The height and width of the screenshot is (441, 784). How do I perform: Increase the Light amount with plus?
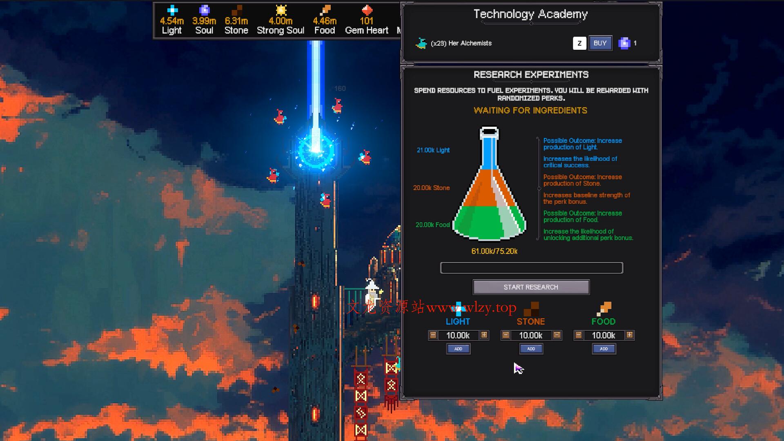pos(484,335)
